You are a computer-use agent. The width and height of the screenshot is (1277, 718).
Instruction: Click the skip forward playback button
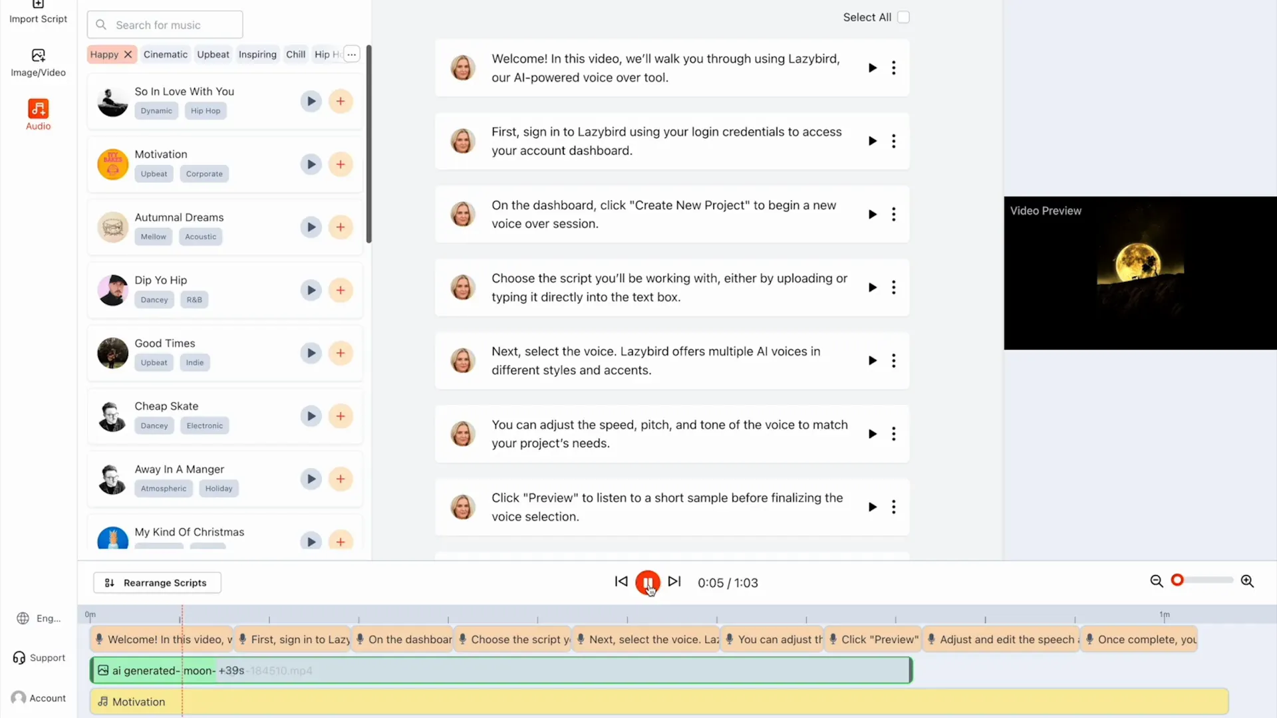[x=674, y=581]
